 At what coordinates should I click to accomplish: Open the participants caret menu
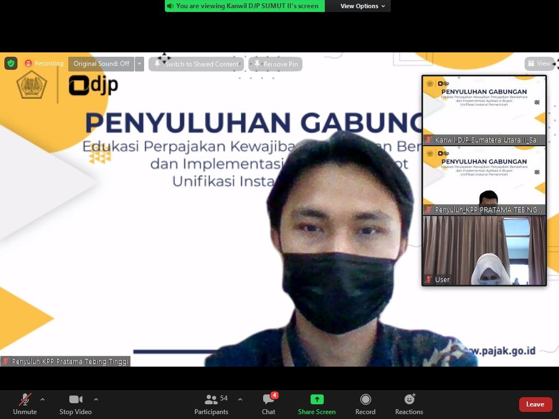pyautogui.click(x=240, y=399)
